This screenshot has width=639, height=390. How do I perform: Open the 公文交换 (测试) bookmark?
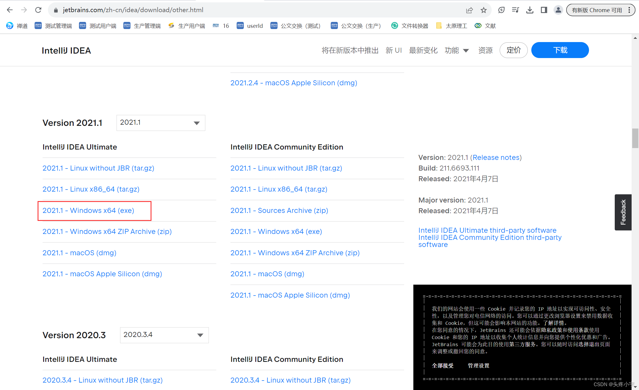click(296, 26)
